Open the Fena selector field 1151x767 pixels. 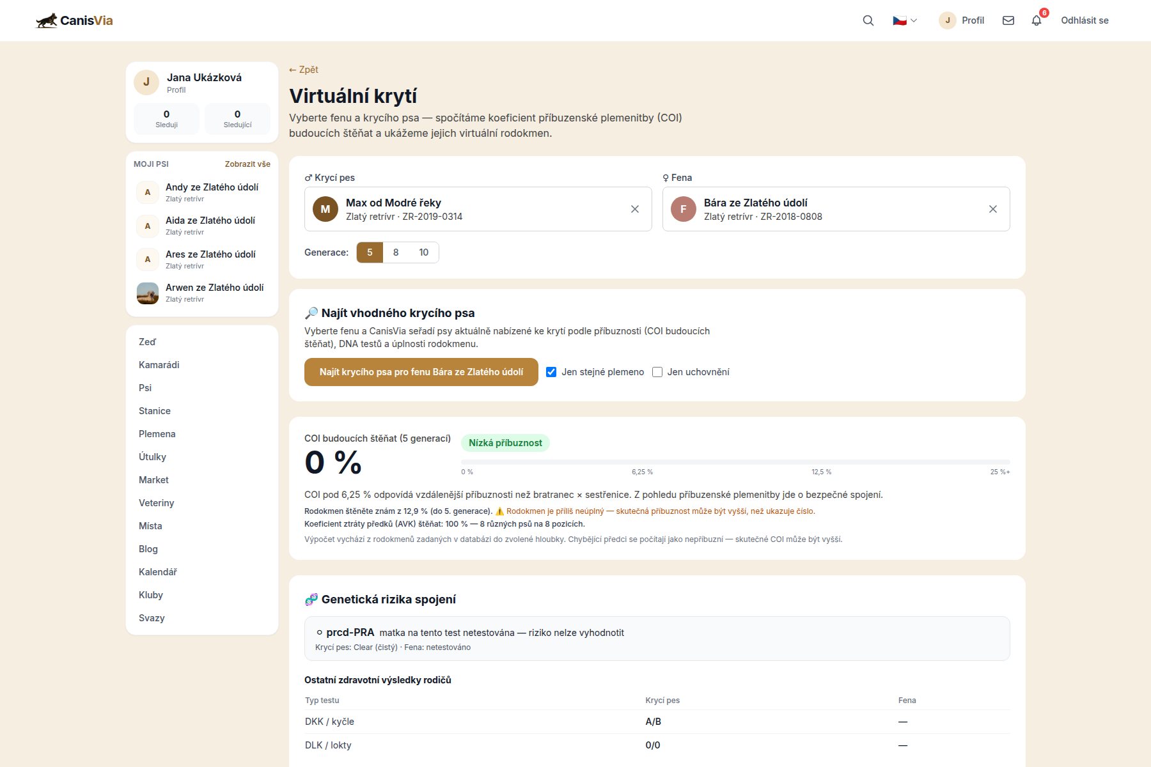[836, 209]
